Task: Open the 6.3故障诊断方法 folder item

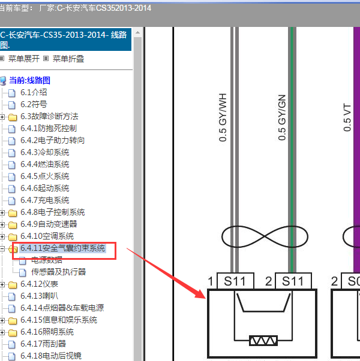Action: pos(49,116)
